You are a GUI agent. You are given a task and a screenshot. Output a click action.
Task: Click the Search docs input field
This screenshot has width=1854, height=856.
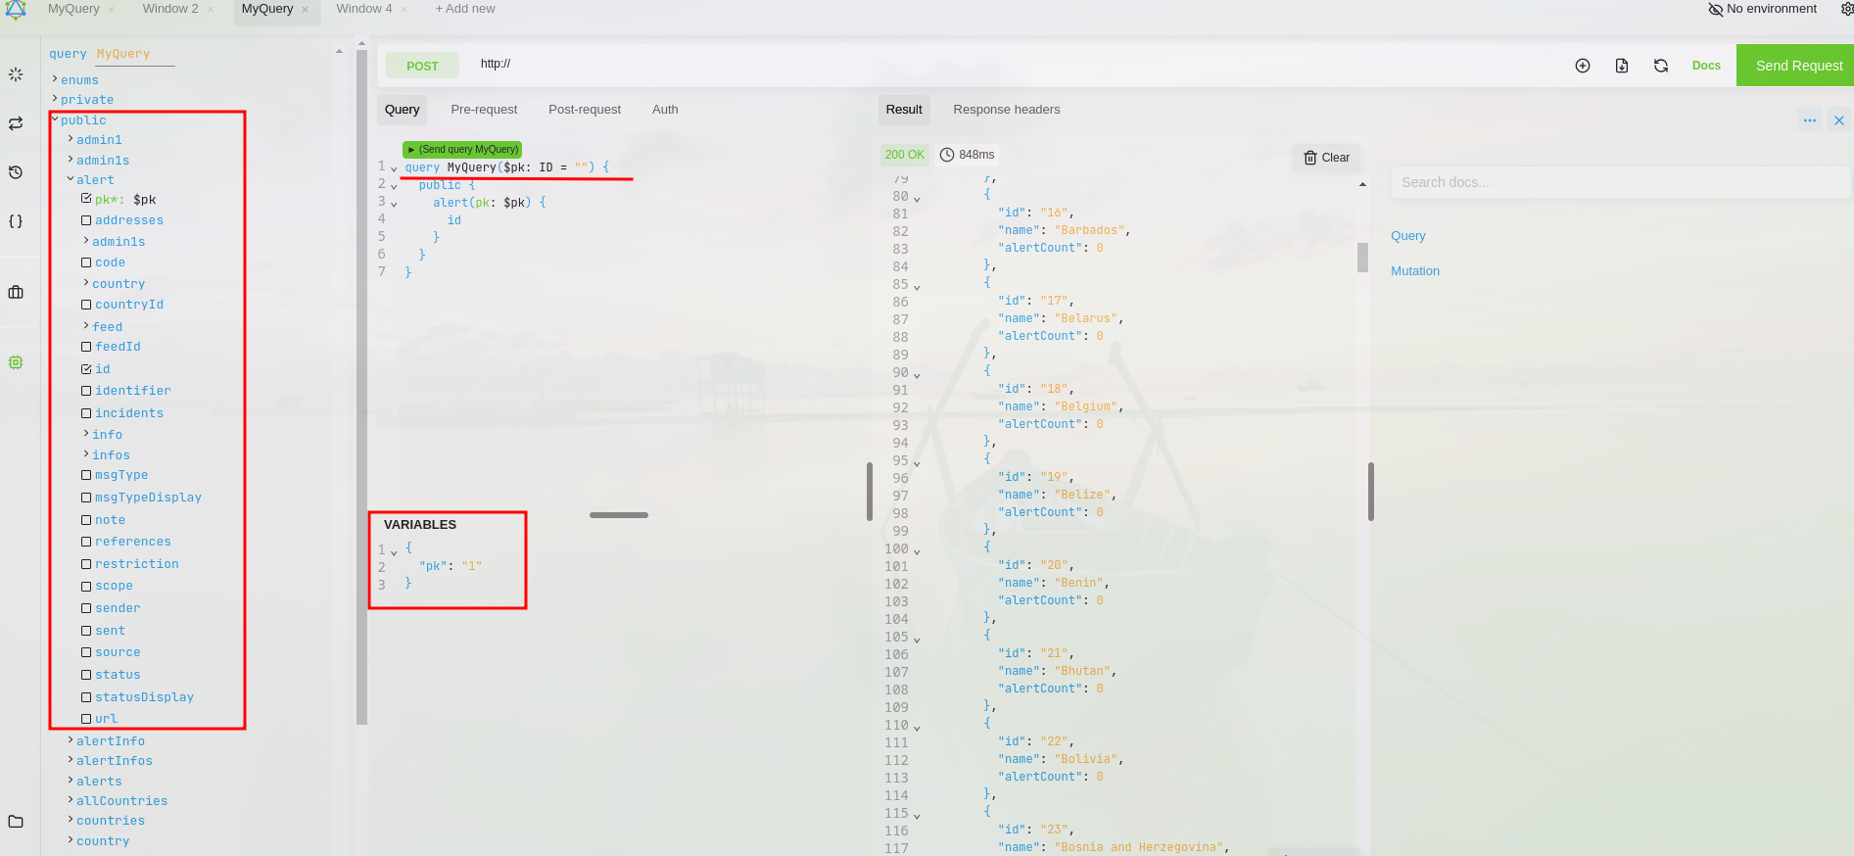pyautogui.click(x=1616, y=182)
